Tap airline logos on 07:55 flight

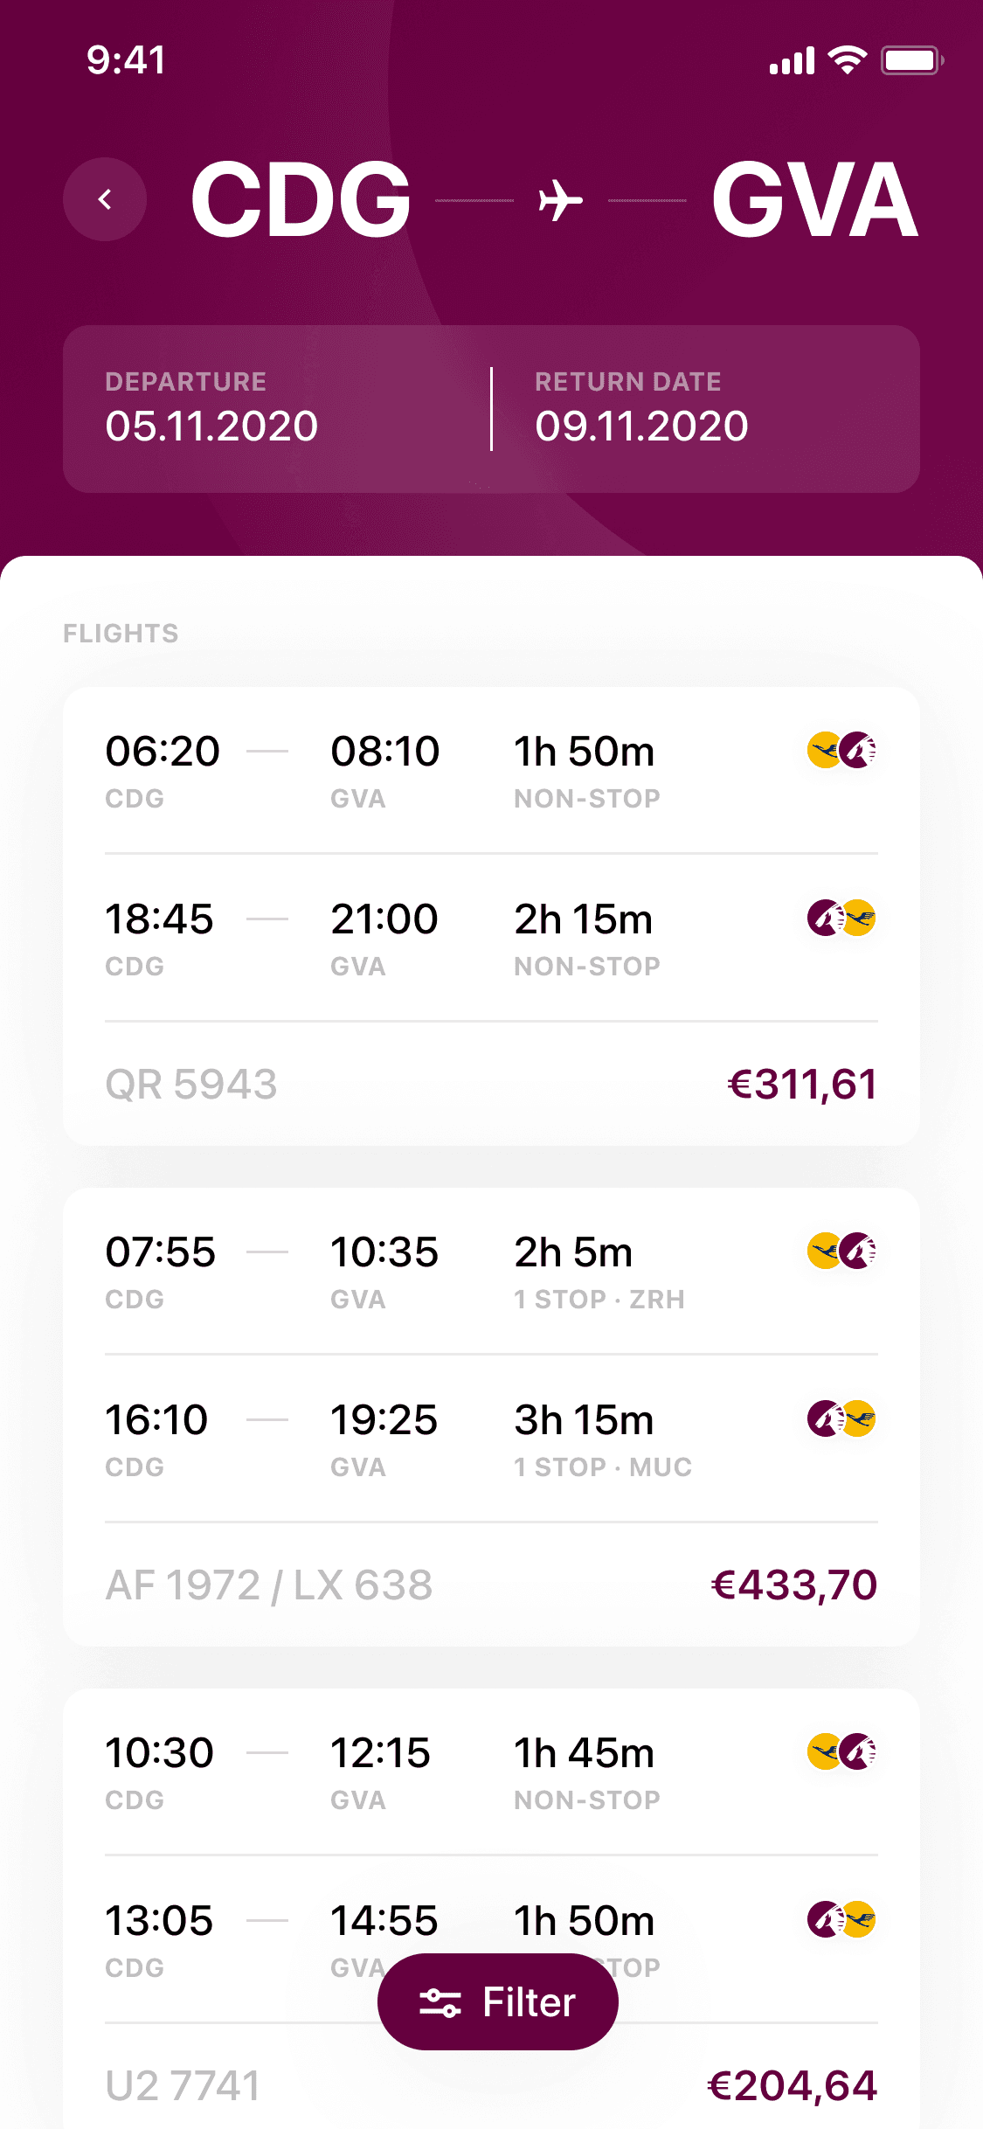click(841, 1251)
